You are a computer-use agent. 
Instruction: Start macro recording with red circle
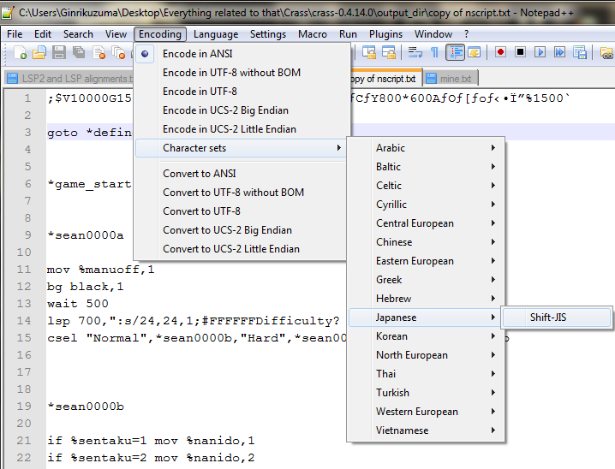[500, 52]
